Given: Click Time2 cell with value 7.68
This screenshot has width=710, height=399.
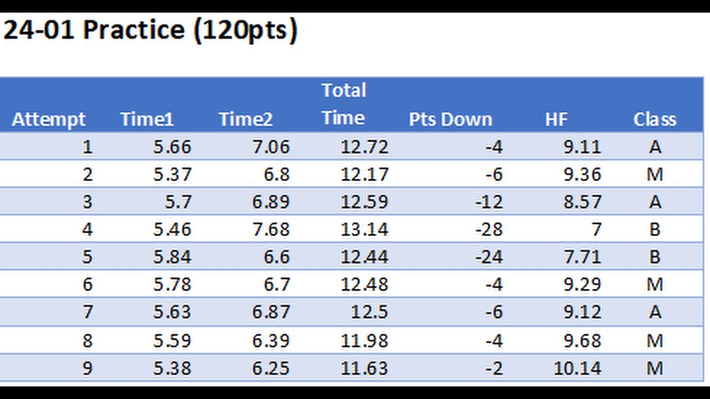Looking at the screenshot, I should pos(271,229).
